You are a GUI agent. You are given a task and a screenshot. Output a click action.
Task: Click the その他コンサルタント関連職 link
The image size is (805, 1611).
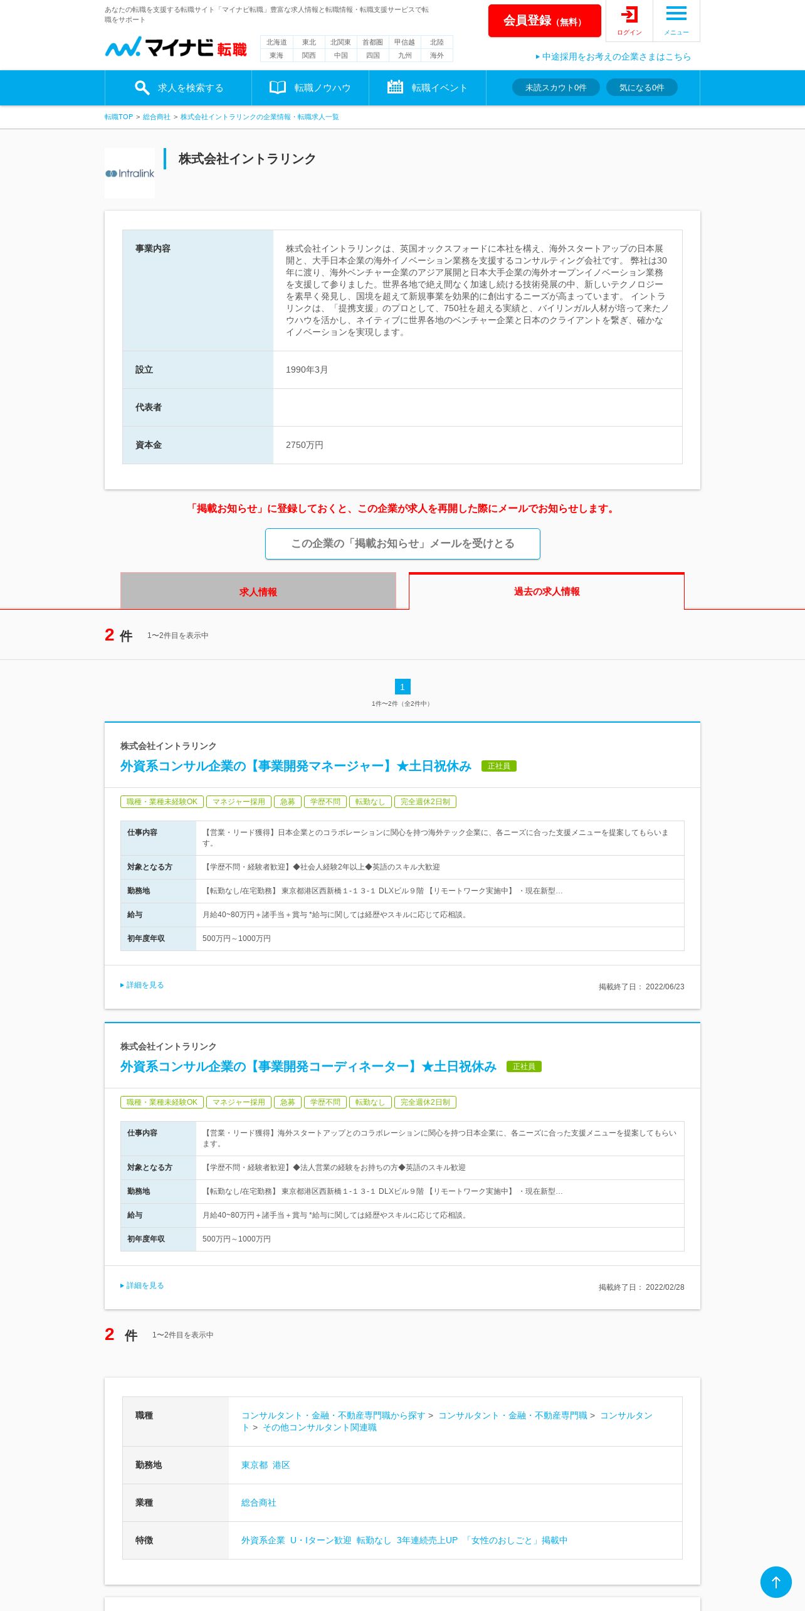pyautogui.click(x=320, y=1427)
